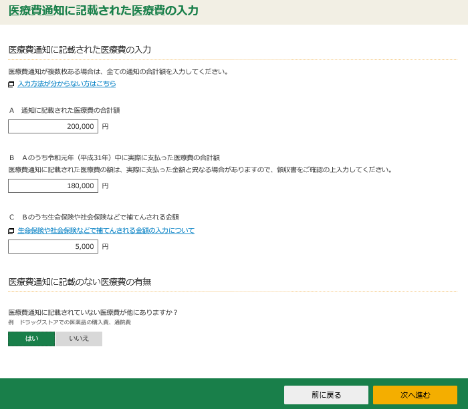Click the instruction 医療費通知が複数枚ある場合は text
The width and height of the screenshot is (468, 409).
coord(119,71)
